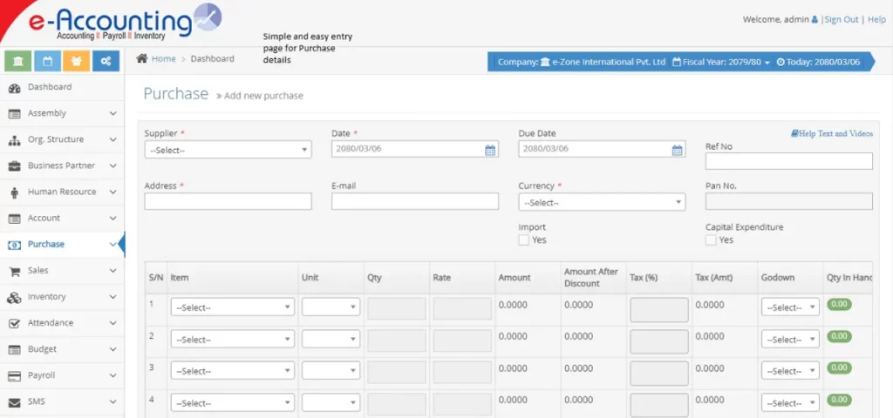The image size is (893, 418).
Task: Open the calendar picker for Date field
Action: coord(490,150)
